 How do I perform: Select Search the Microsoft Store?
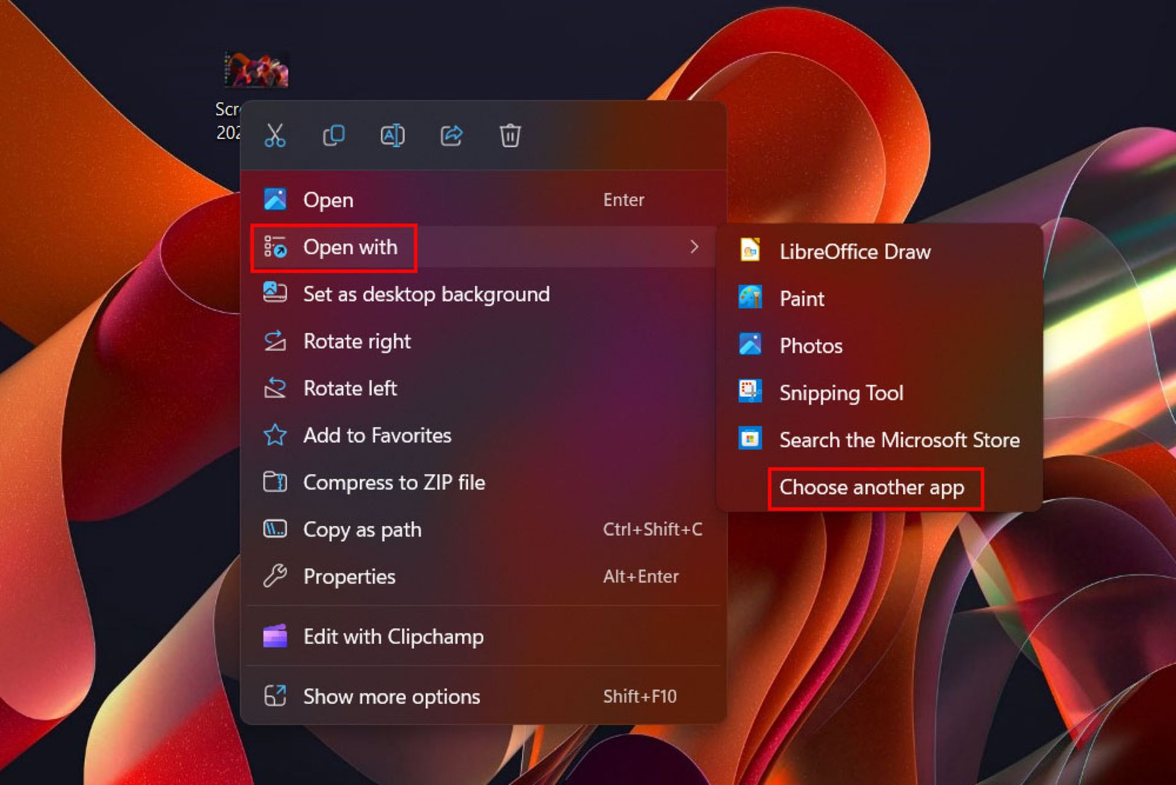point(880,440)
